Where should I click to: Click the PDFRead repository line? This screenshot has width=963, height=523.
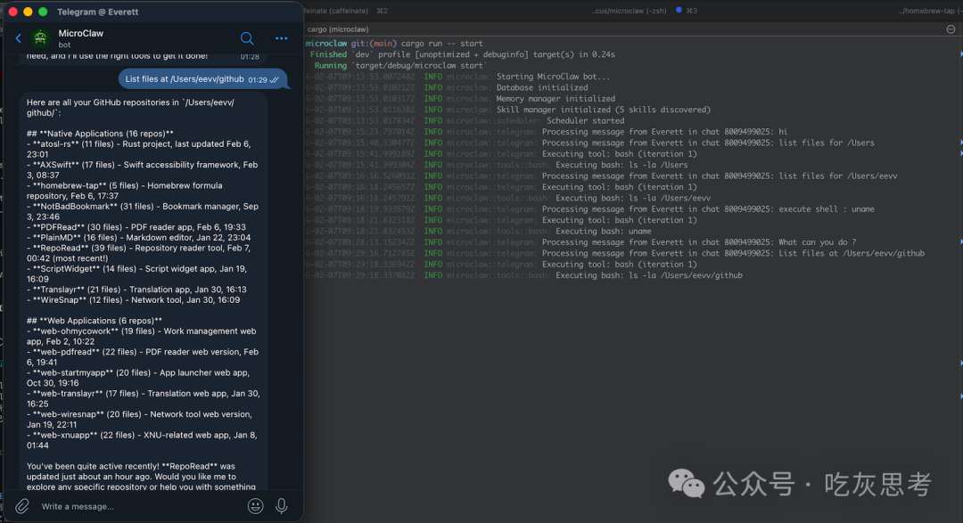pos(136,227)
